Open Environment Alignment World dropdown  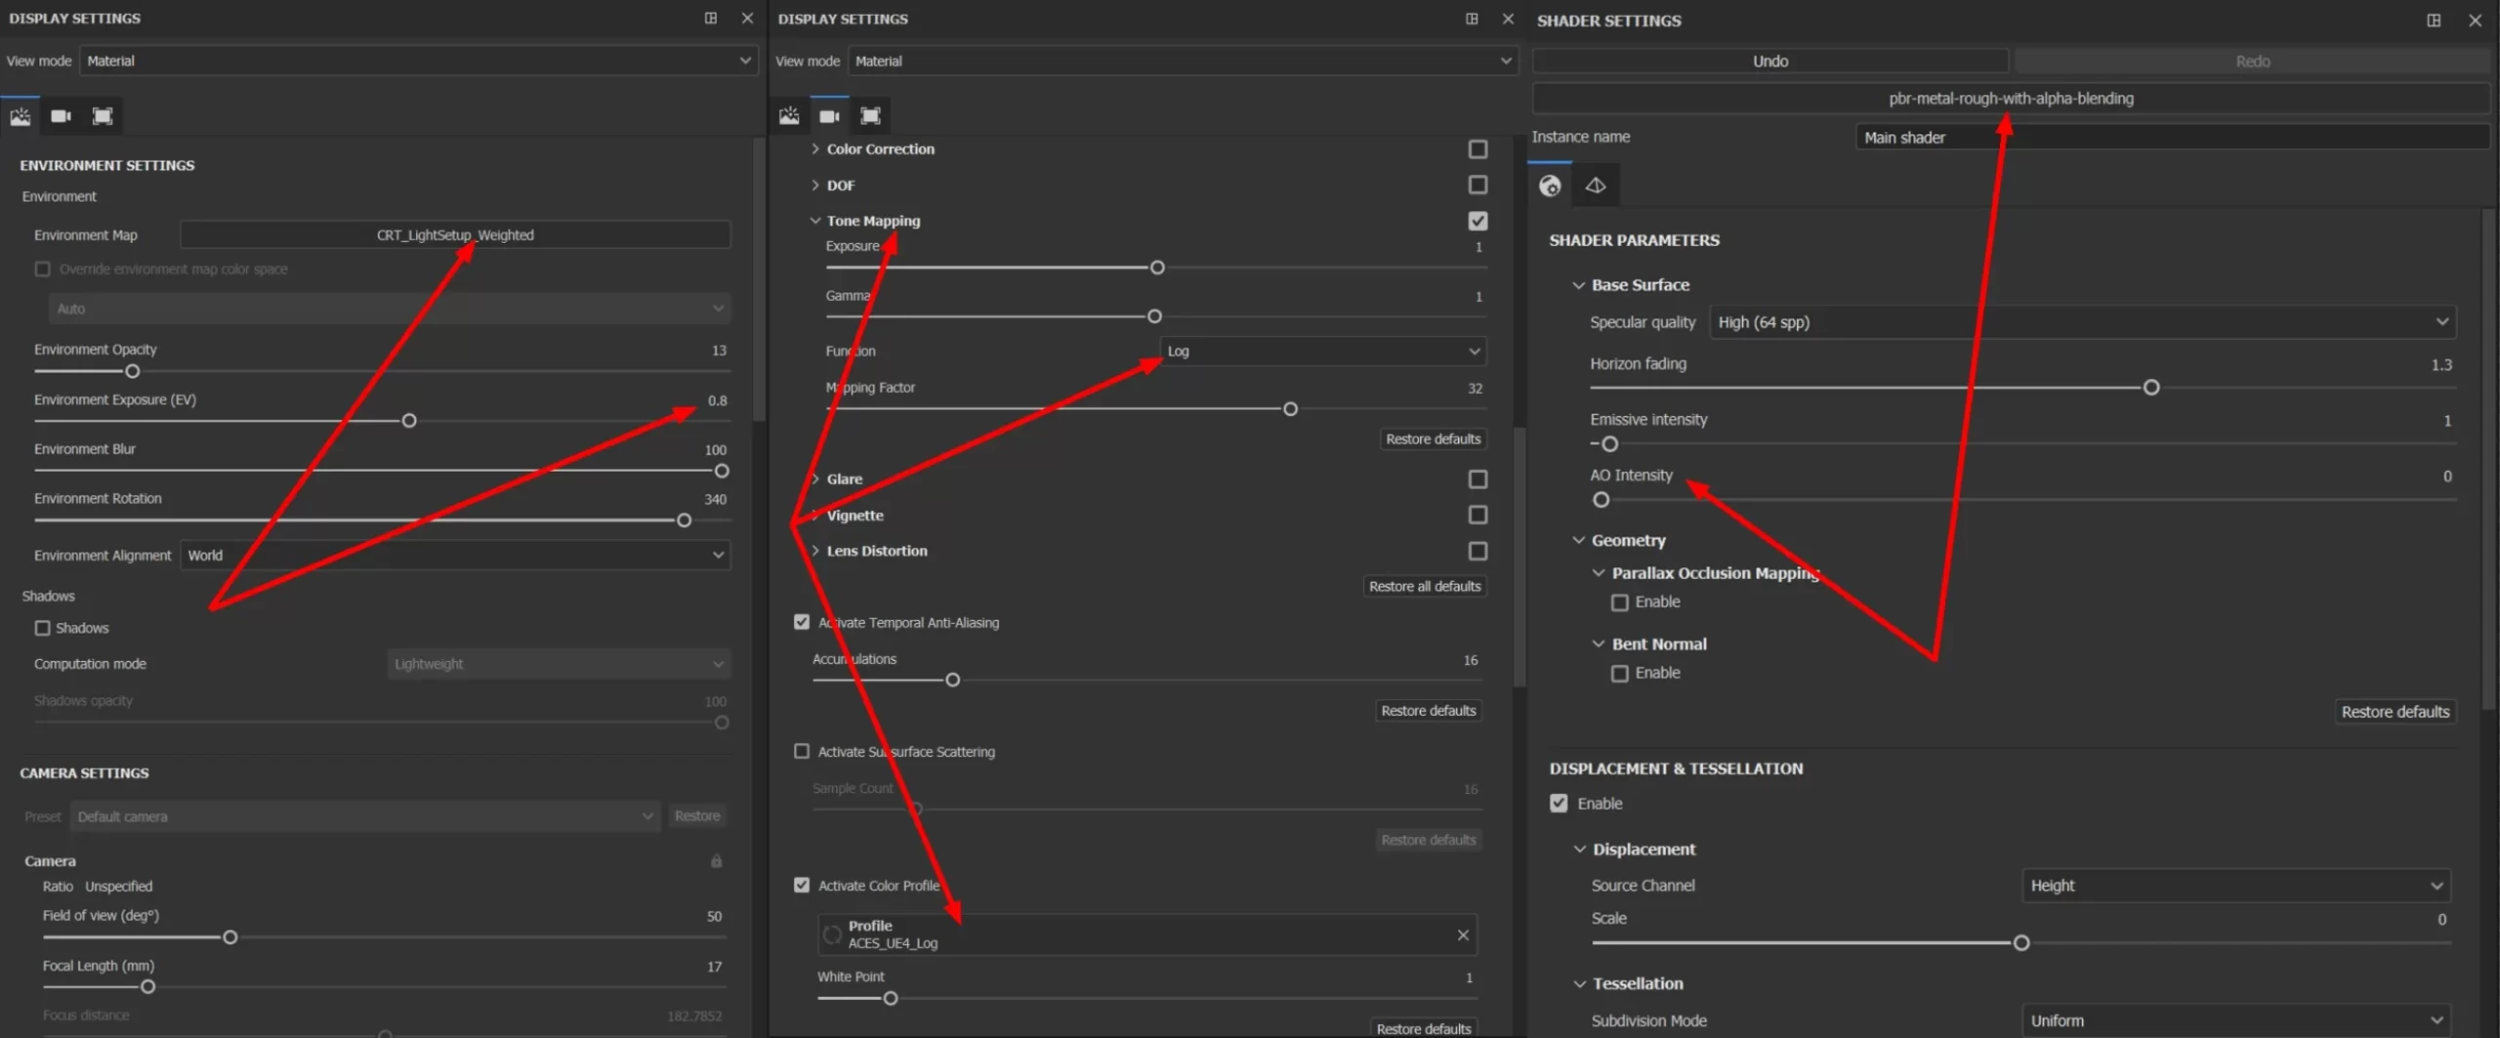tap(455, 556)
